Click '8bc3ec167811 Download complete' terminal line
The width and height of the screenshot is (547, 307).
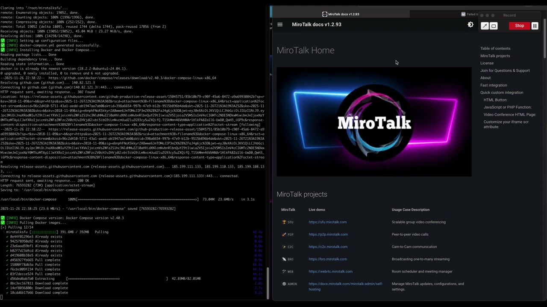[x=37, y=283]
